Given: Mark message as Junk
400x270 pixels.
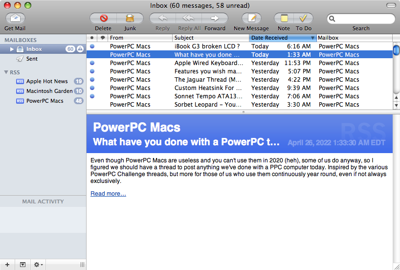Looking at the screenshot, I should click(x=130, y=19).
